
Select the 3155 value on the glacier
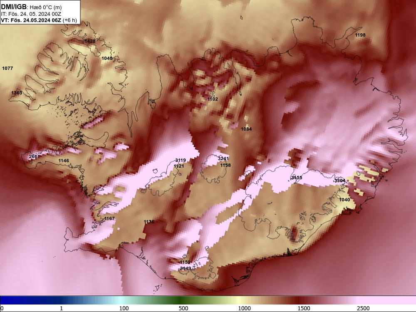(x=297, y=178)
